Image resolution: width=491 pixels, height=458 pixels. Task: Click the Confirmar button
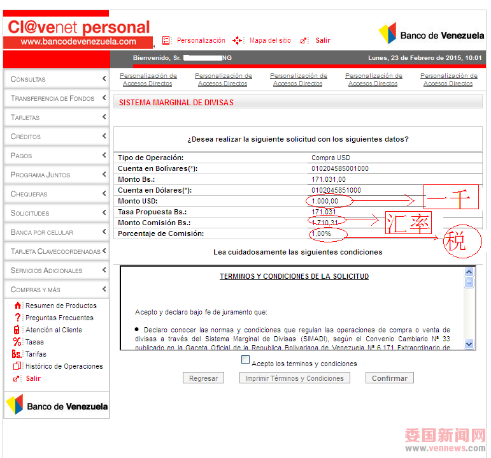click(x=390, y=378)
